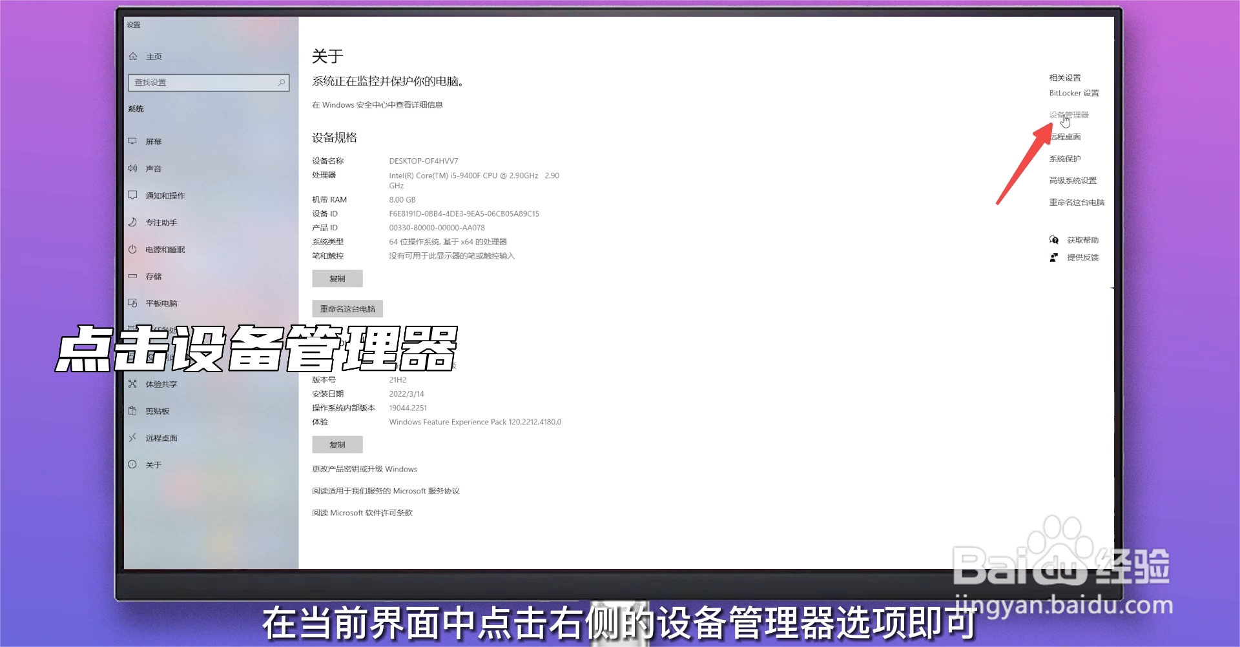
Task: Copy device specifications with 复制 button
Action: 337,279
